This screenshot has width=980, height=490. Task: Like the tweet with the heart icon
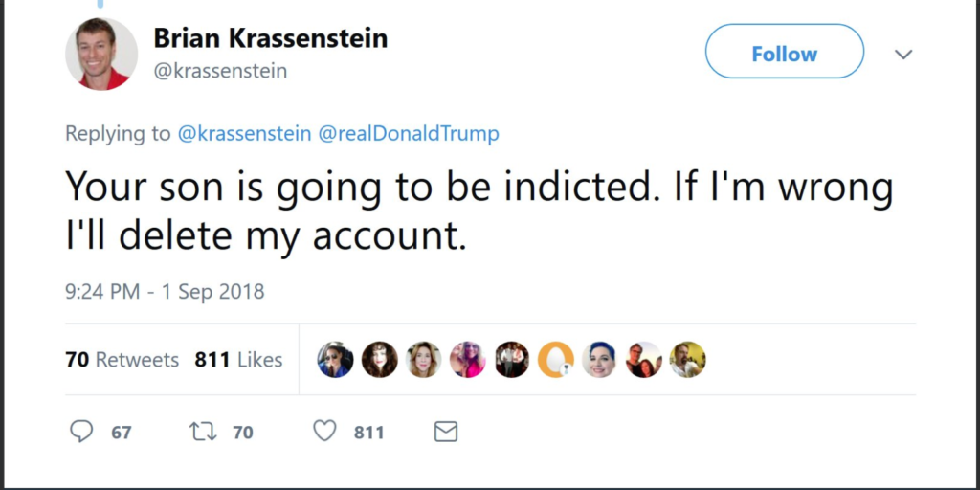[x=325, y=432]
